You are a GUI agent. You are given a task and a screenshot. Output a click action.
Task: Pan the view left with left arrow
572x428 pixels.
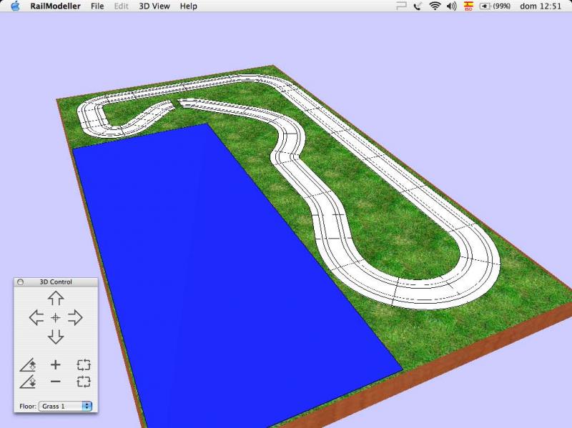pyautogui.click(x=36, y=317)
